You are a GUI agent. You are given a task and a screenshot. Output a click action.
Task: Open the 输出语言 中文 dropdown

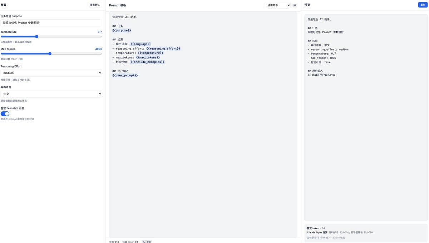point(51,94)
